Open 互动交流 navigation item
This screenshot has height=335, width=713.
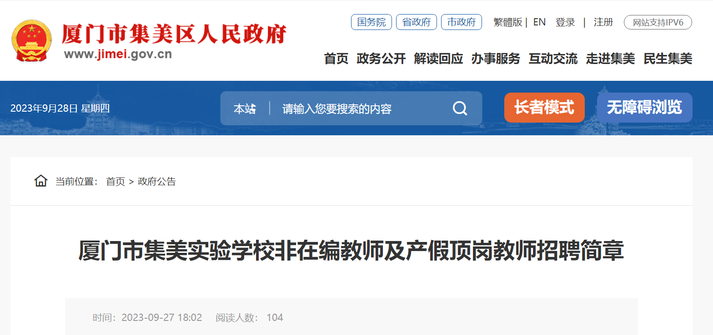click(553, 59)
